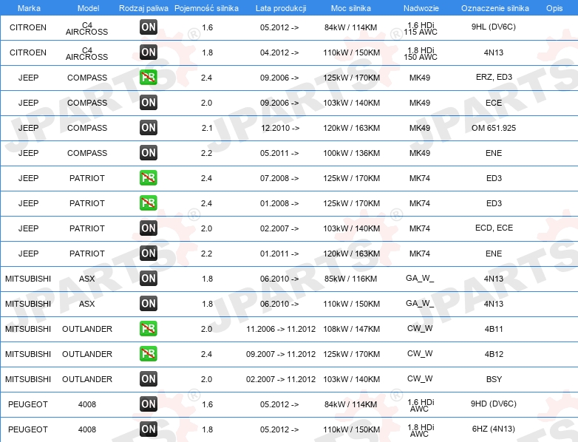
Task: Click body type 1.6 HDi 115 AWC
Action: (421, 28)
